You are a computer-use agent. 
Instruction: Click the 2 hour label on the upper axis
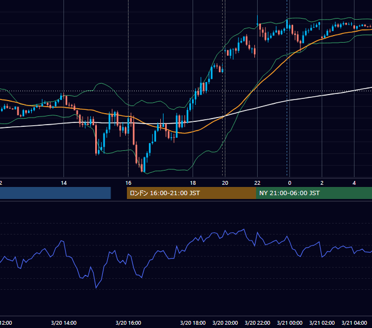point(322,183)
